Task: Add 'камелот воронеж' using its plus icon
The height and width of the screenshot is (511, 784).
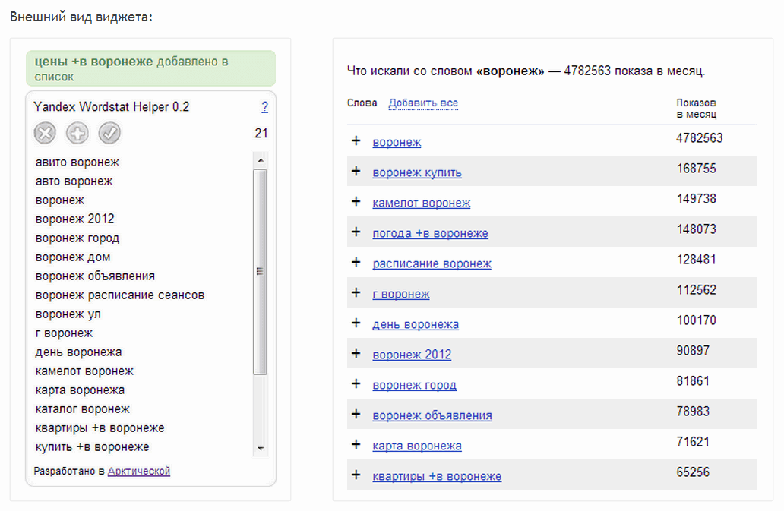Action: pyautogui.click(x=356, y=202)
